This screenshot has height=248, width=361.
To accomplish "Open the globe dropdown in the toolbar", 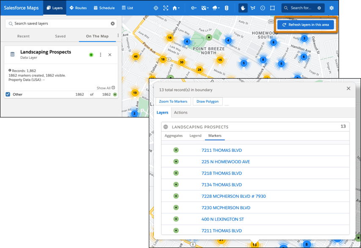I will pos(194,8).
